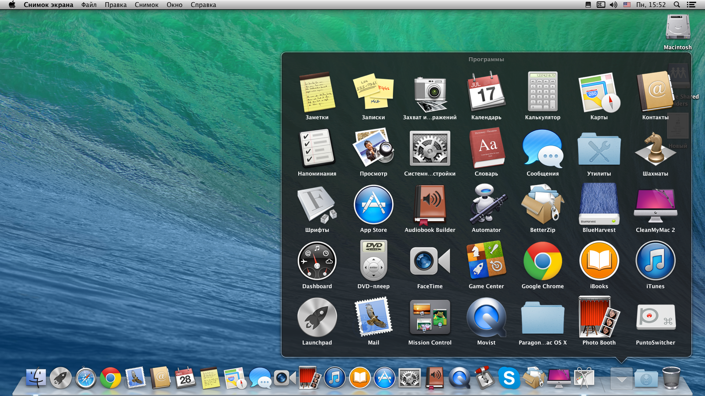This screenshot has height=396, width=705.
Task: Open the Правка menu
Action: (115, 5)
